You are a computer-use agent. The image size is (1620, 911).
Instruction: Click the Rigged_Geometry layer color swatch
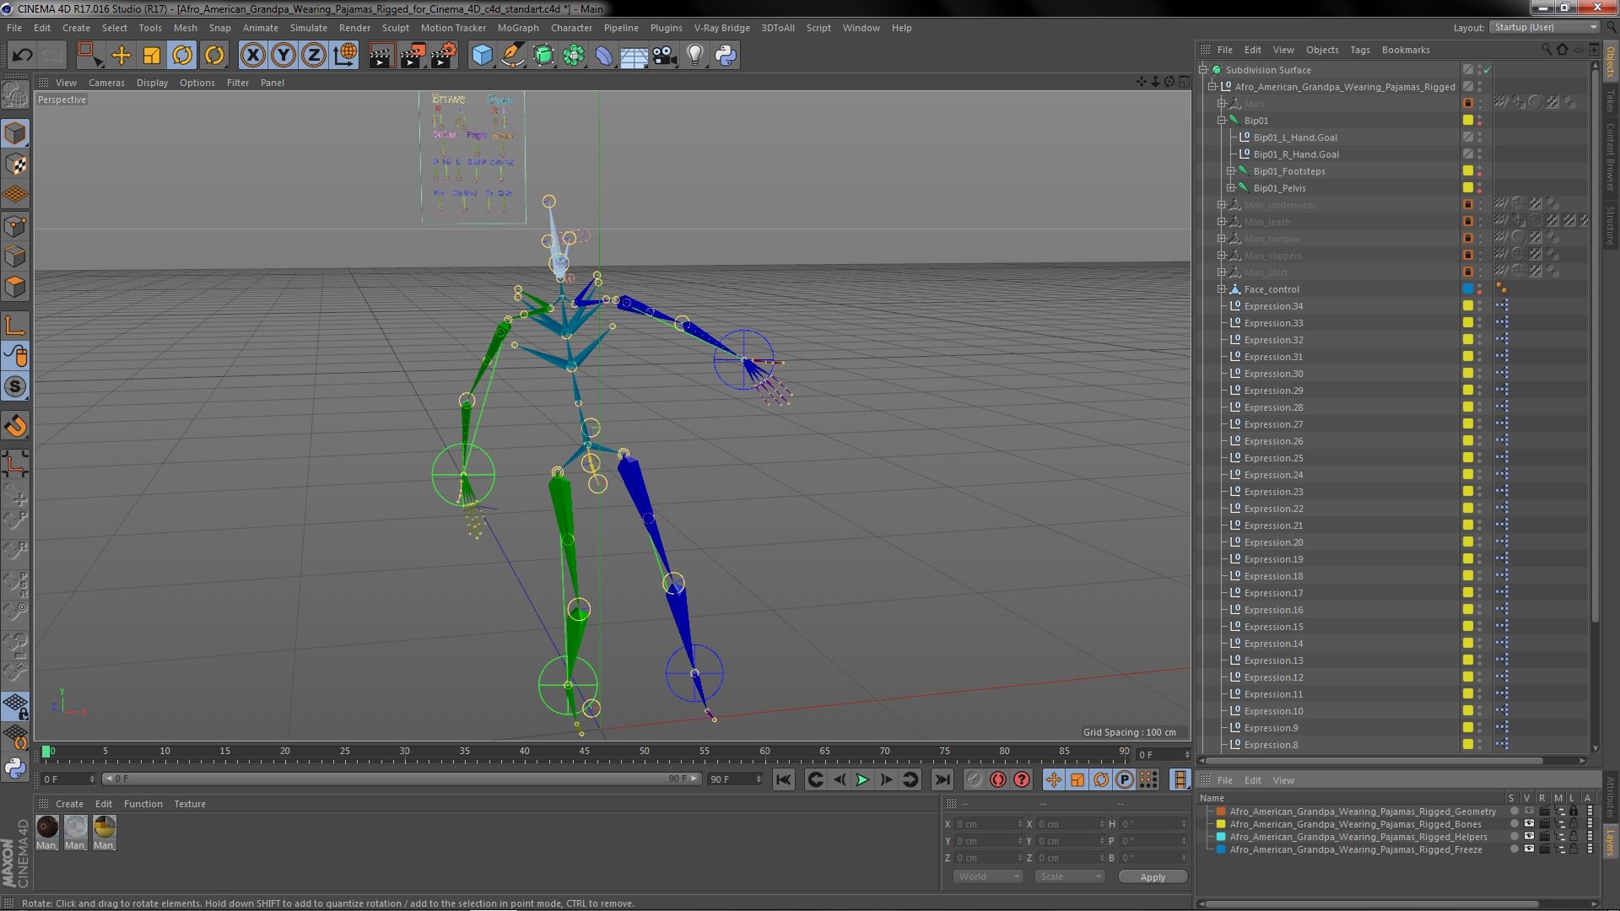coord(1220,811)
